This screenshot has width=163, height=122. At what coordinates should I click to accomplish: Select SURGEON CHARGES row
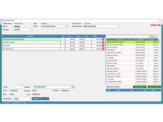(132, 71)
